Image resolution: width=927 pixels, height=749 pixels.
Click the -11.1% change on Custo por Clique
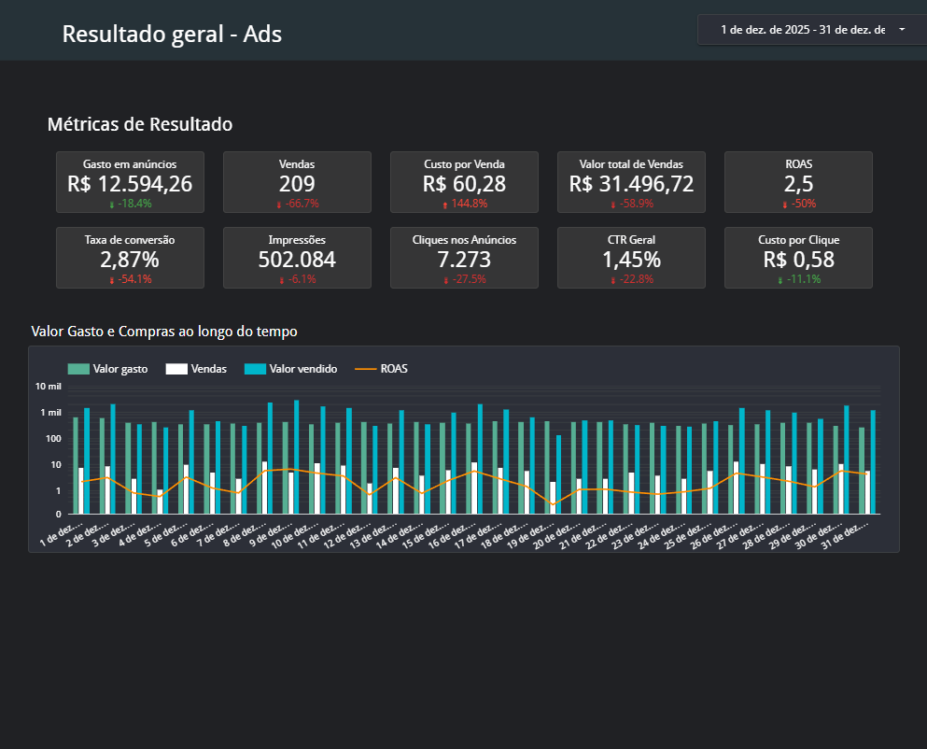[804, 279]
